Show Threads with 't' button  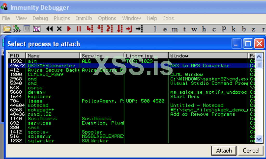click(185, 29)
